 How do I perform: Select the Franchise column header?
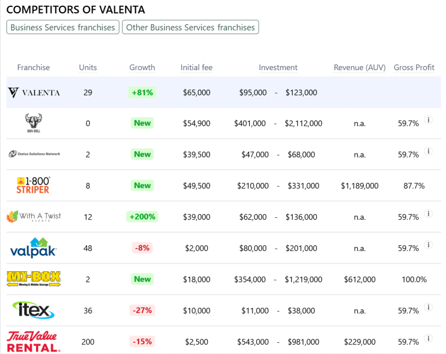click(x=33, y=67)
